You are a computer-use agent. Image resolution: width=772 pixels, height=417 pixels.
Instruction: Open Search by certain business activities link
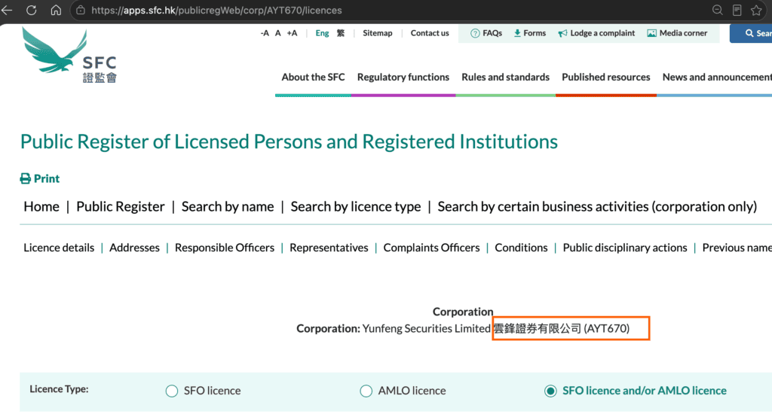tap(597, 206)
